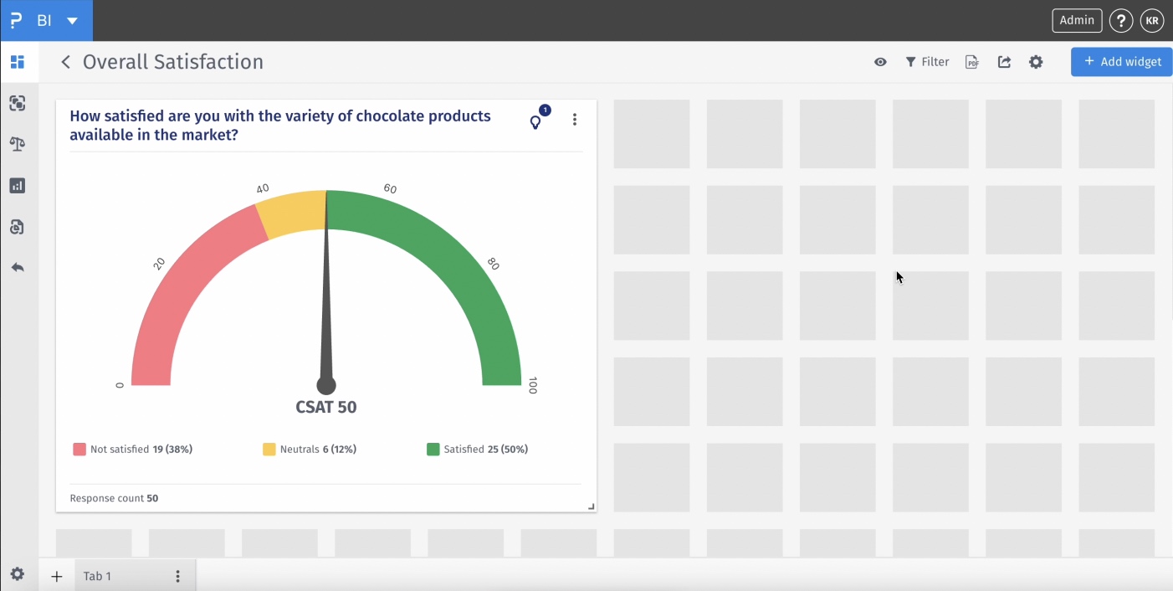The width and height of the screenshot is (1173, 591).
Task: Click the balance scale icon in sidebar
Action: (18, 144)
